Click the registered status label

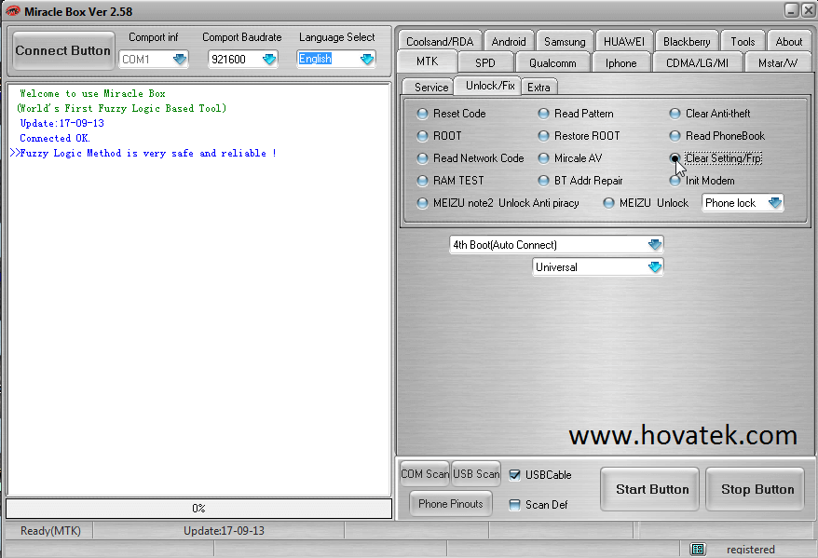(x=750, y=549)
